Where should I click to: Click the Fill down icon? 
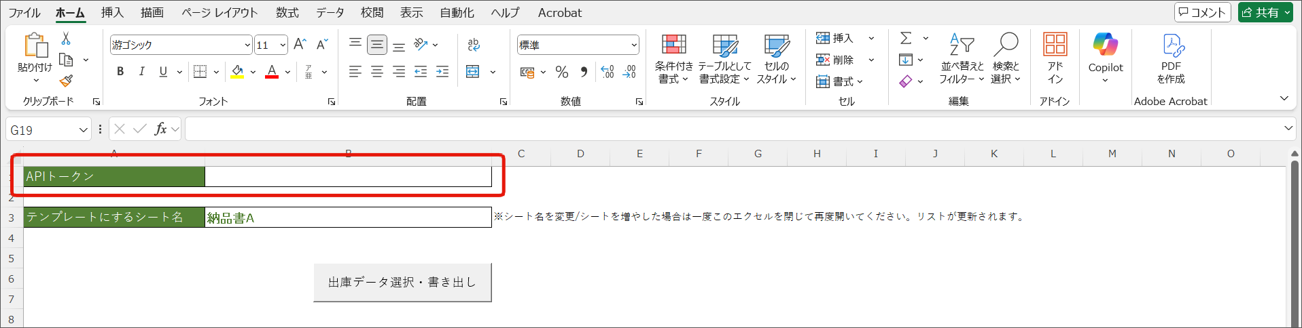pos(906,60)
